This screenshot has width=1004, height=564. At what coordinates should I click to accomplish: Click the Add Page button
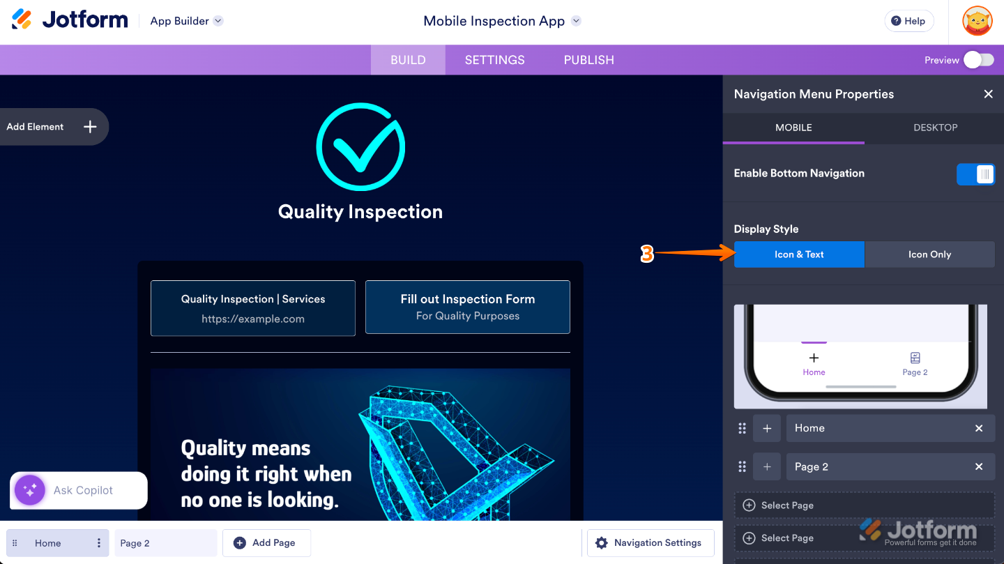point(266,542)
